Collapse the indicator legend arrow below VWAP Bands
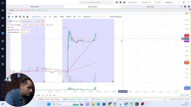191x107 pixels. 8,35
